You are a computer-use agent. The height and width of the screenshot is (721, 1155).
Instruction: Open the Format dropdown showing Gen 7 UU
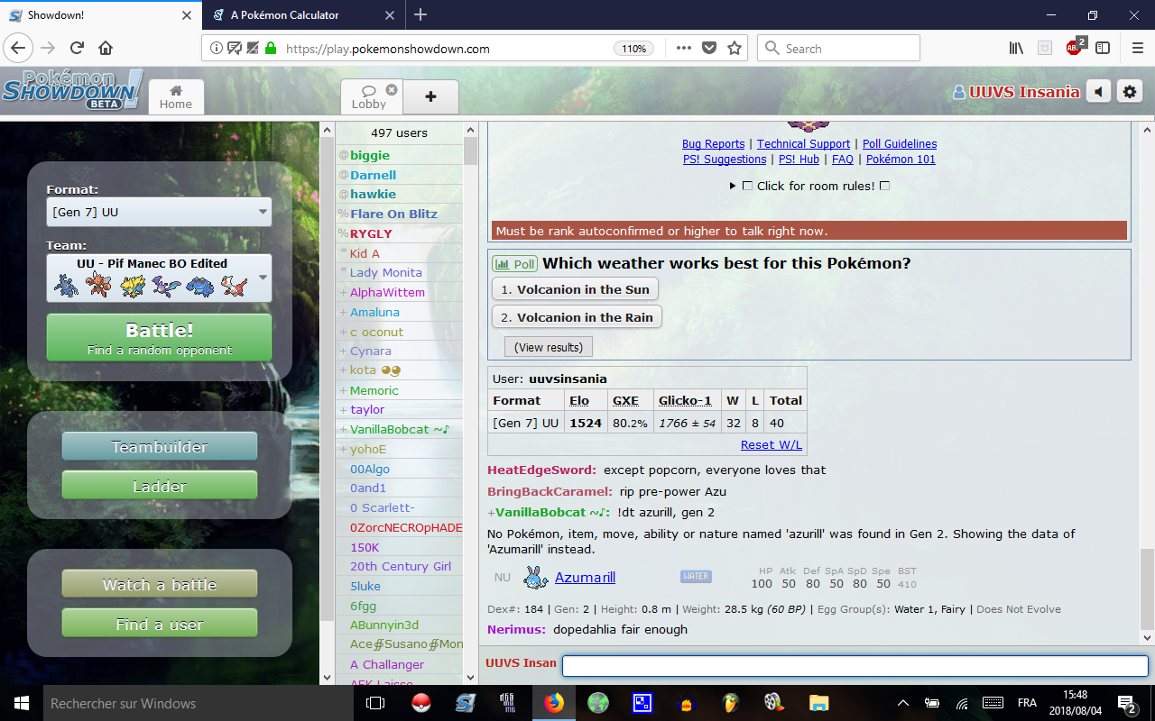[159, 212]
